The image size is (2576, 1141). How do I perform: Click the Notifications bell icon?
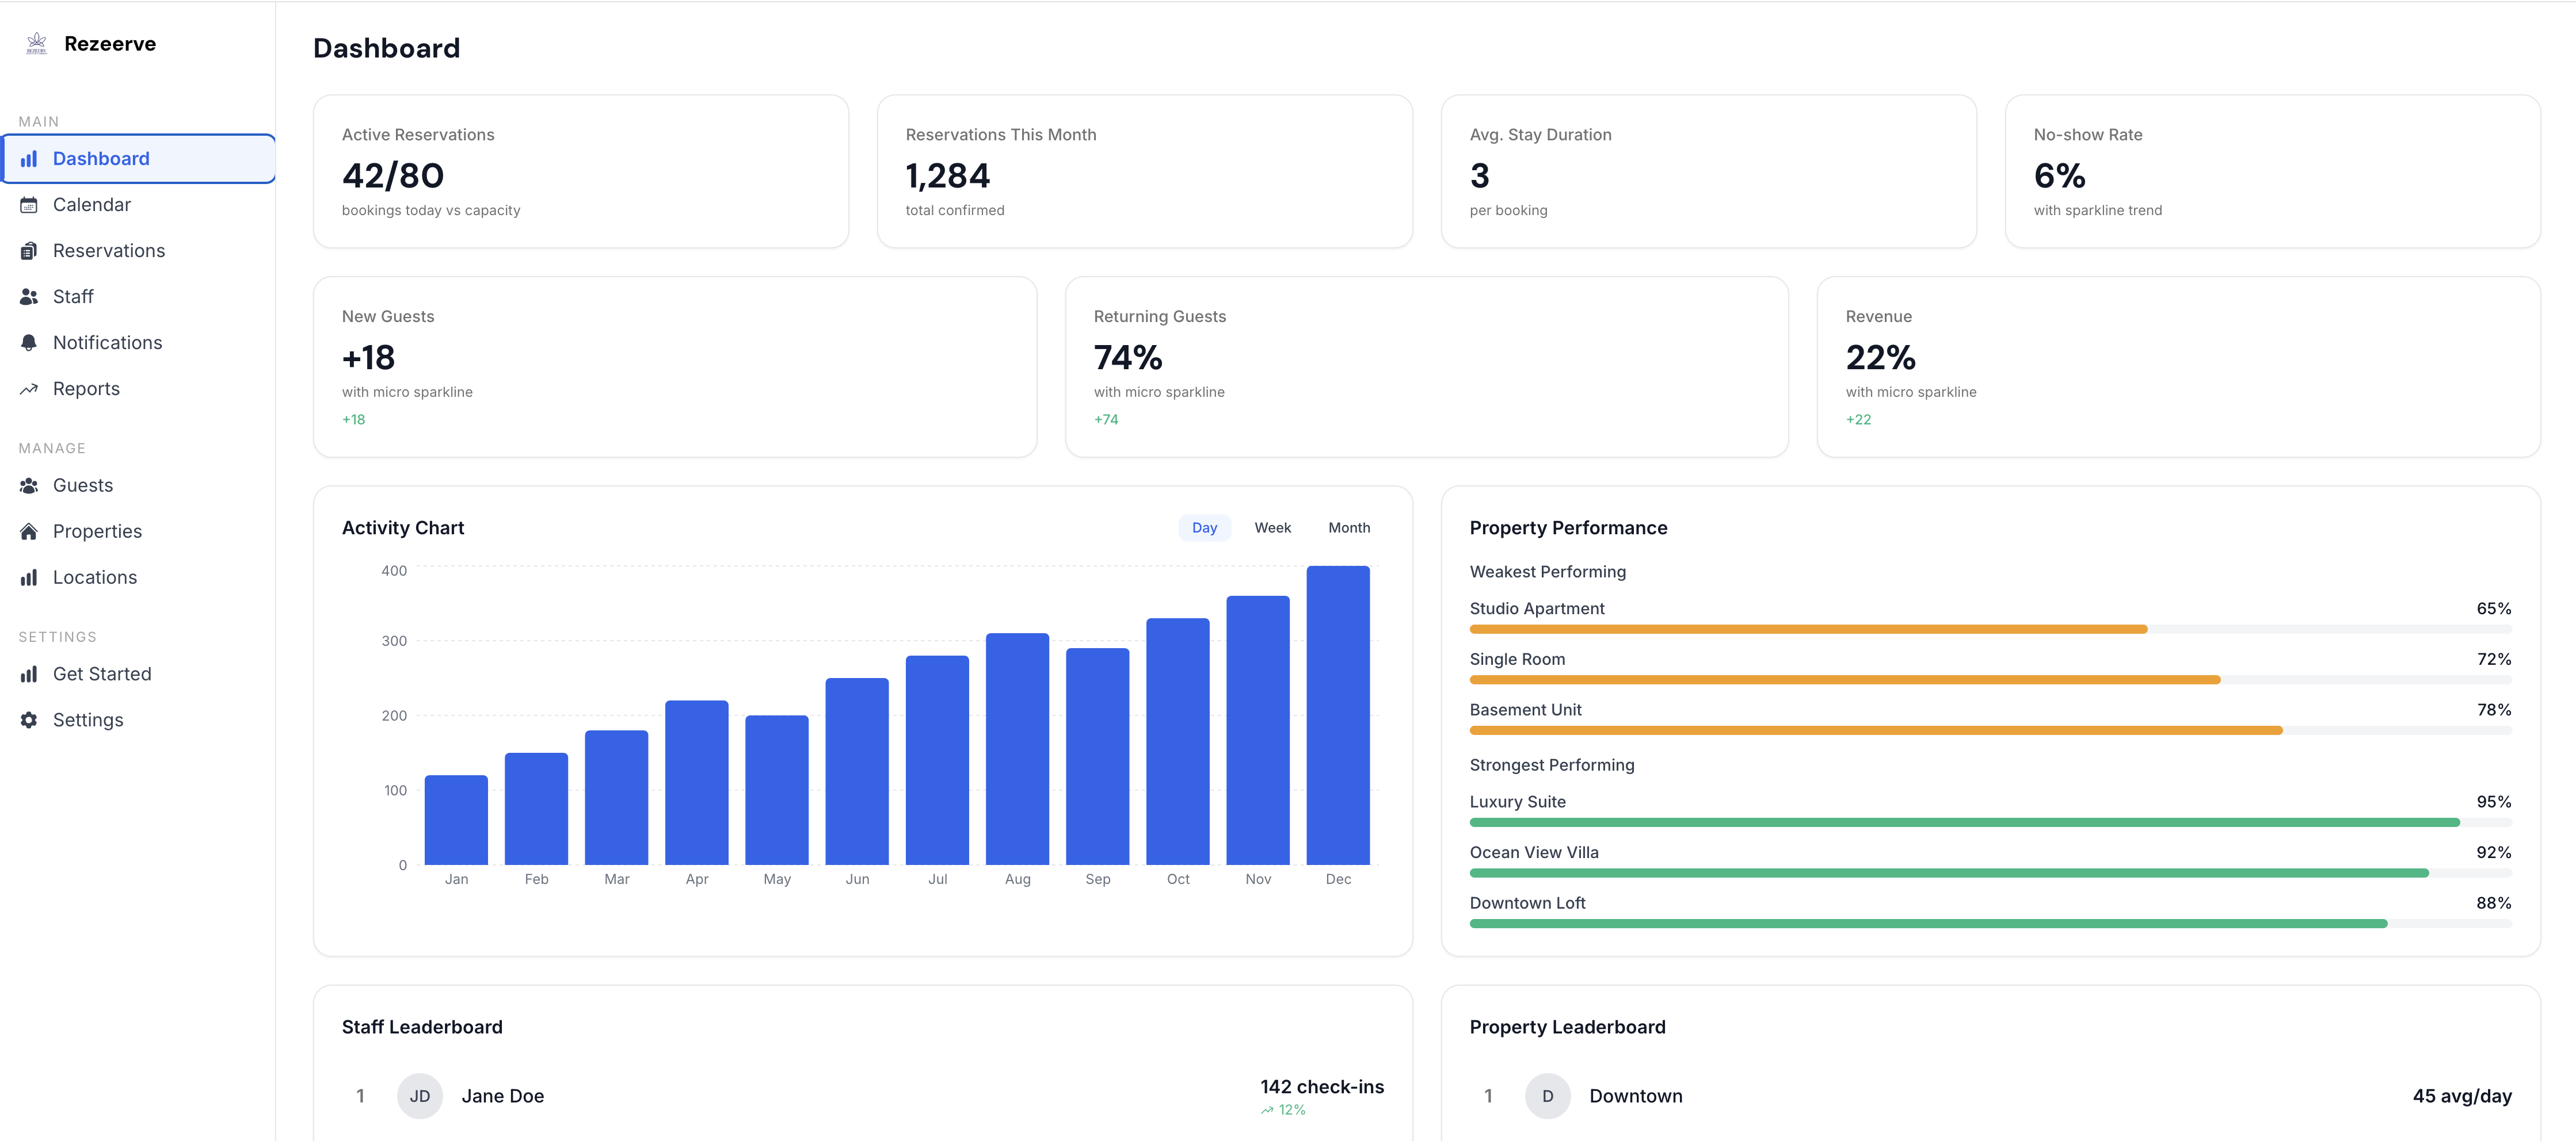click(29, 343)
